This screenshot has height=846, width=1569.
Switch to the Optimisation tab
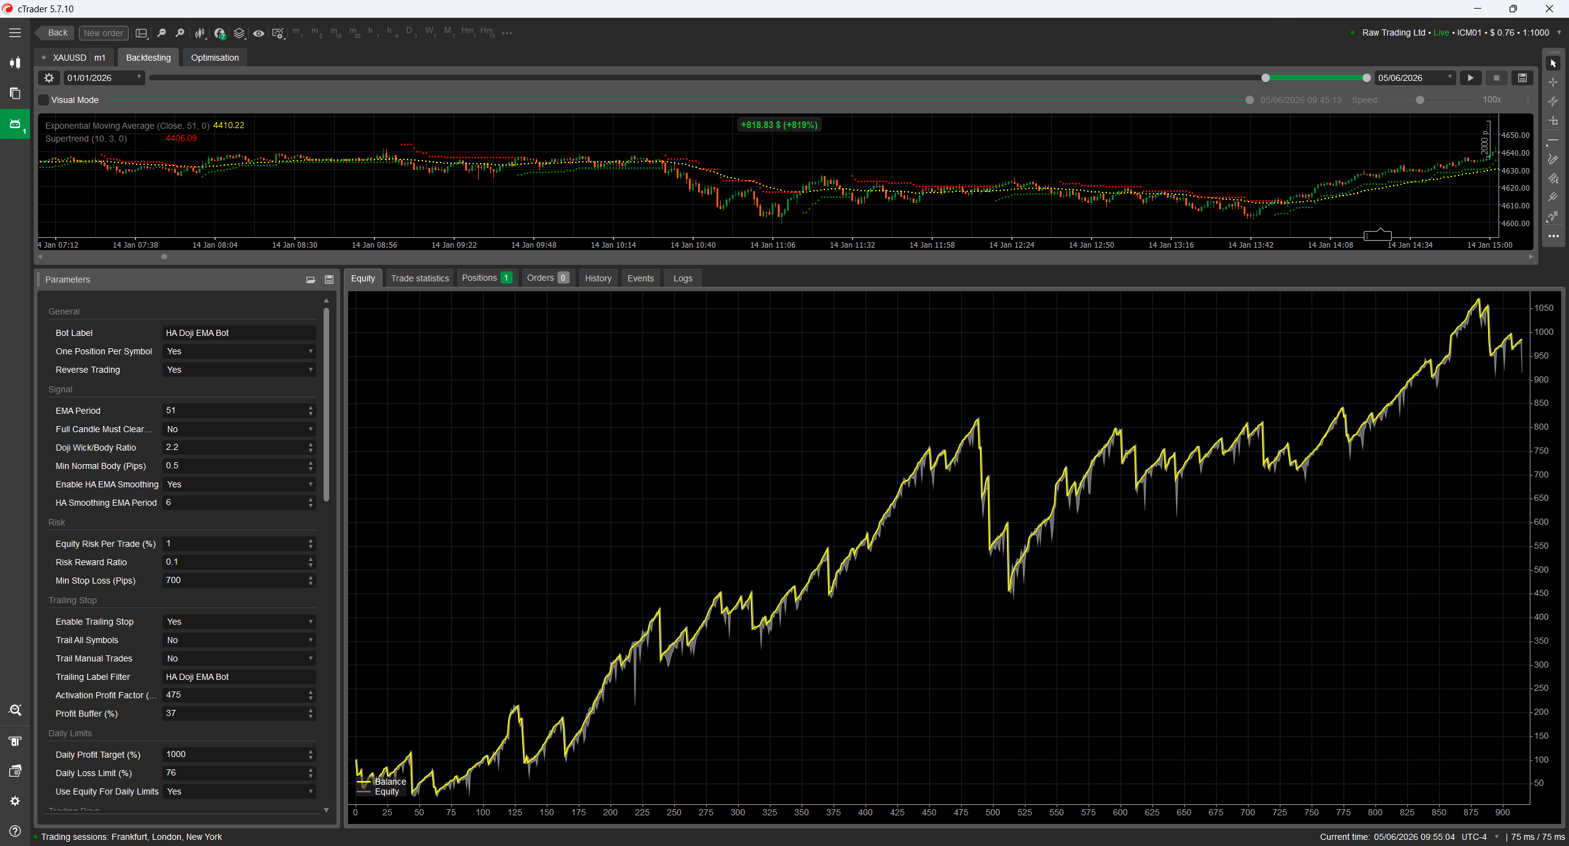[215, 58]
